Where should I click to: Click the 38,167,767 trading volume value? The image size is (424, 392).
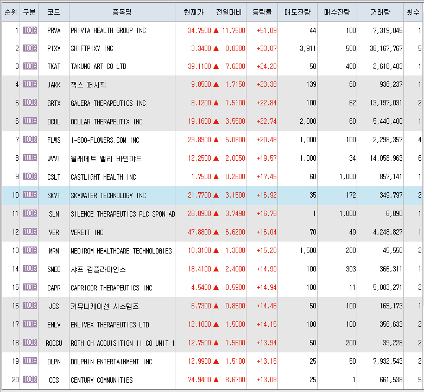coord(386,48)
